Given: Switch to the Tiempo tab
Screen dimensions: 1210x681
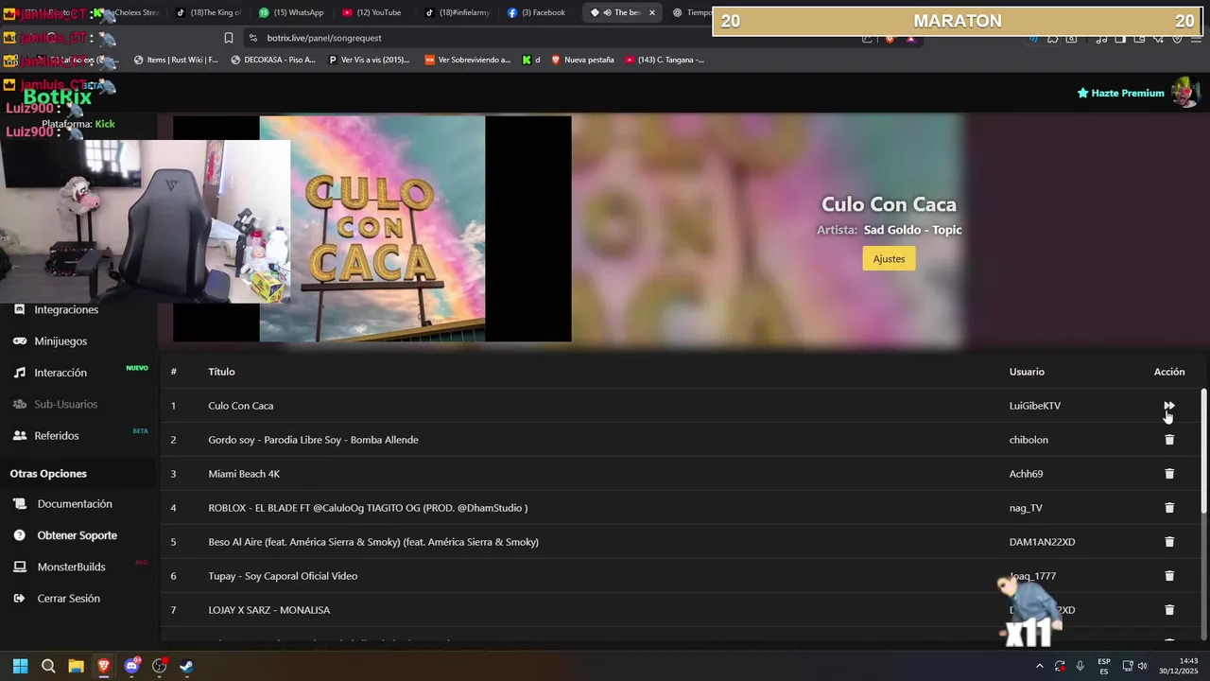Looking at the screenshot, I should click(x=692, y=12).
